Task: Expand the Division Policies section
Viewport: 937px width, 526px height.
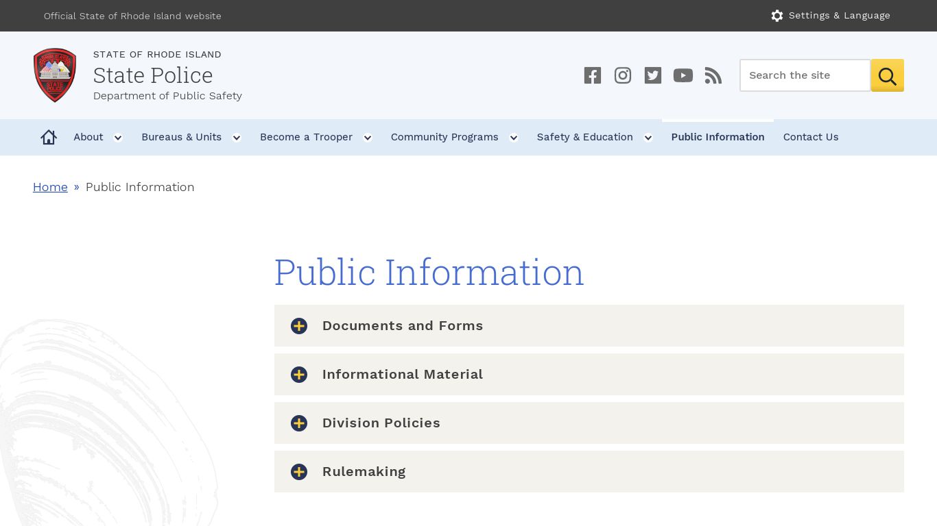Action: pyautogui.click(x=589, y=423)
